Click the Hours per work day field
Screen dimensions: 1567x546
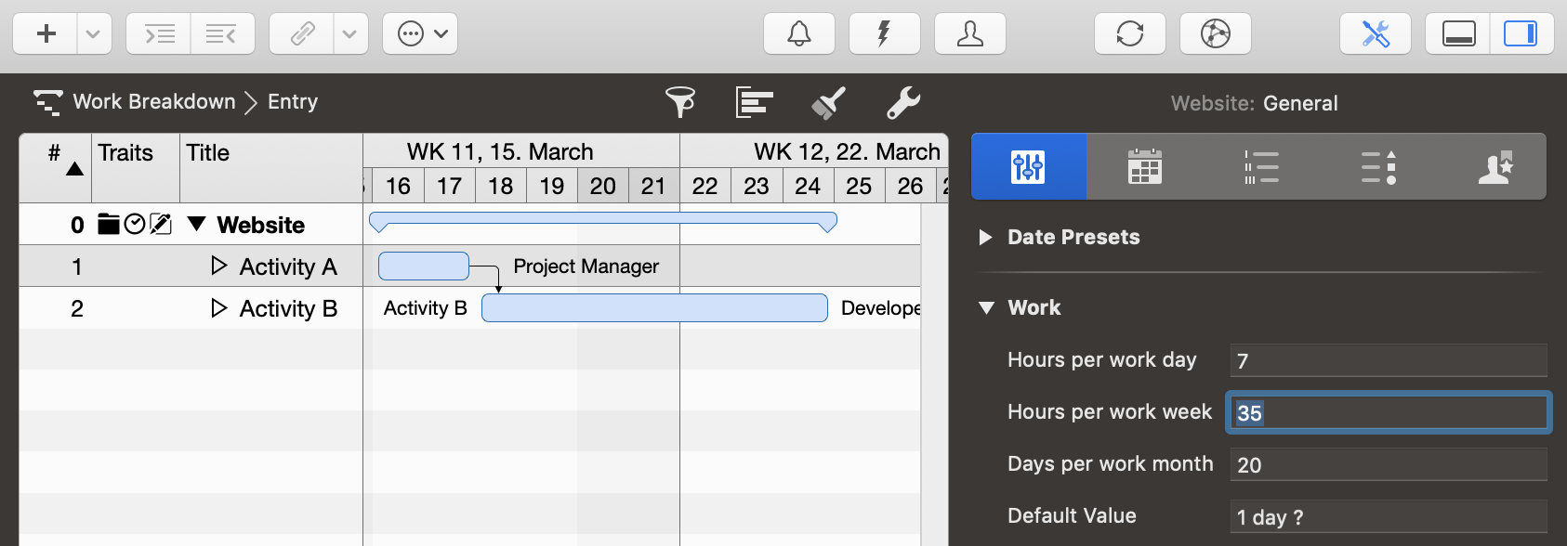pos(1388,360)
